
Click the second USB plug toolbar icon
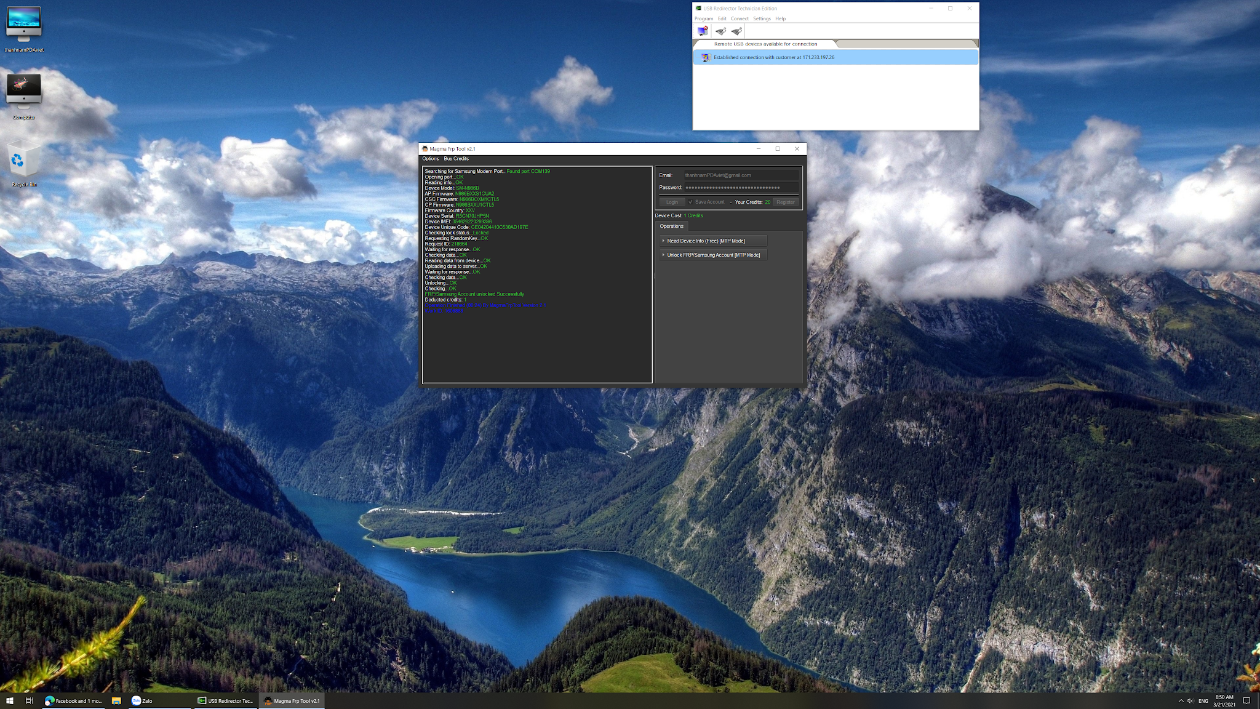click(736, 31)
